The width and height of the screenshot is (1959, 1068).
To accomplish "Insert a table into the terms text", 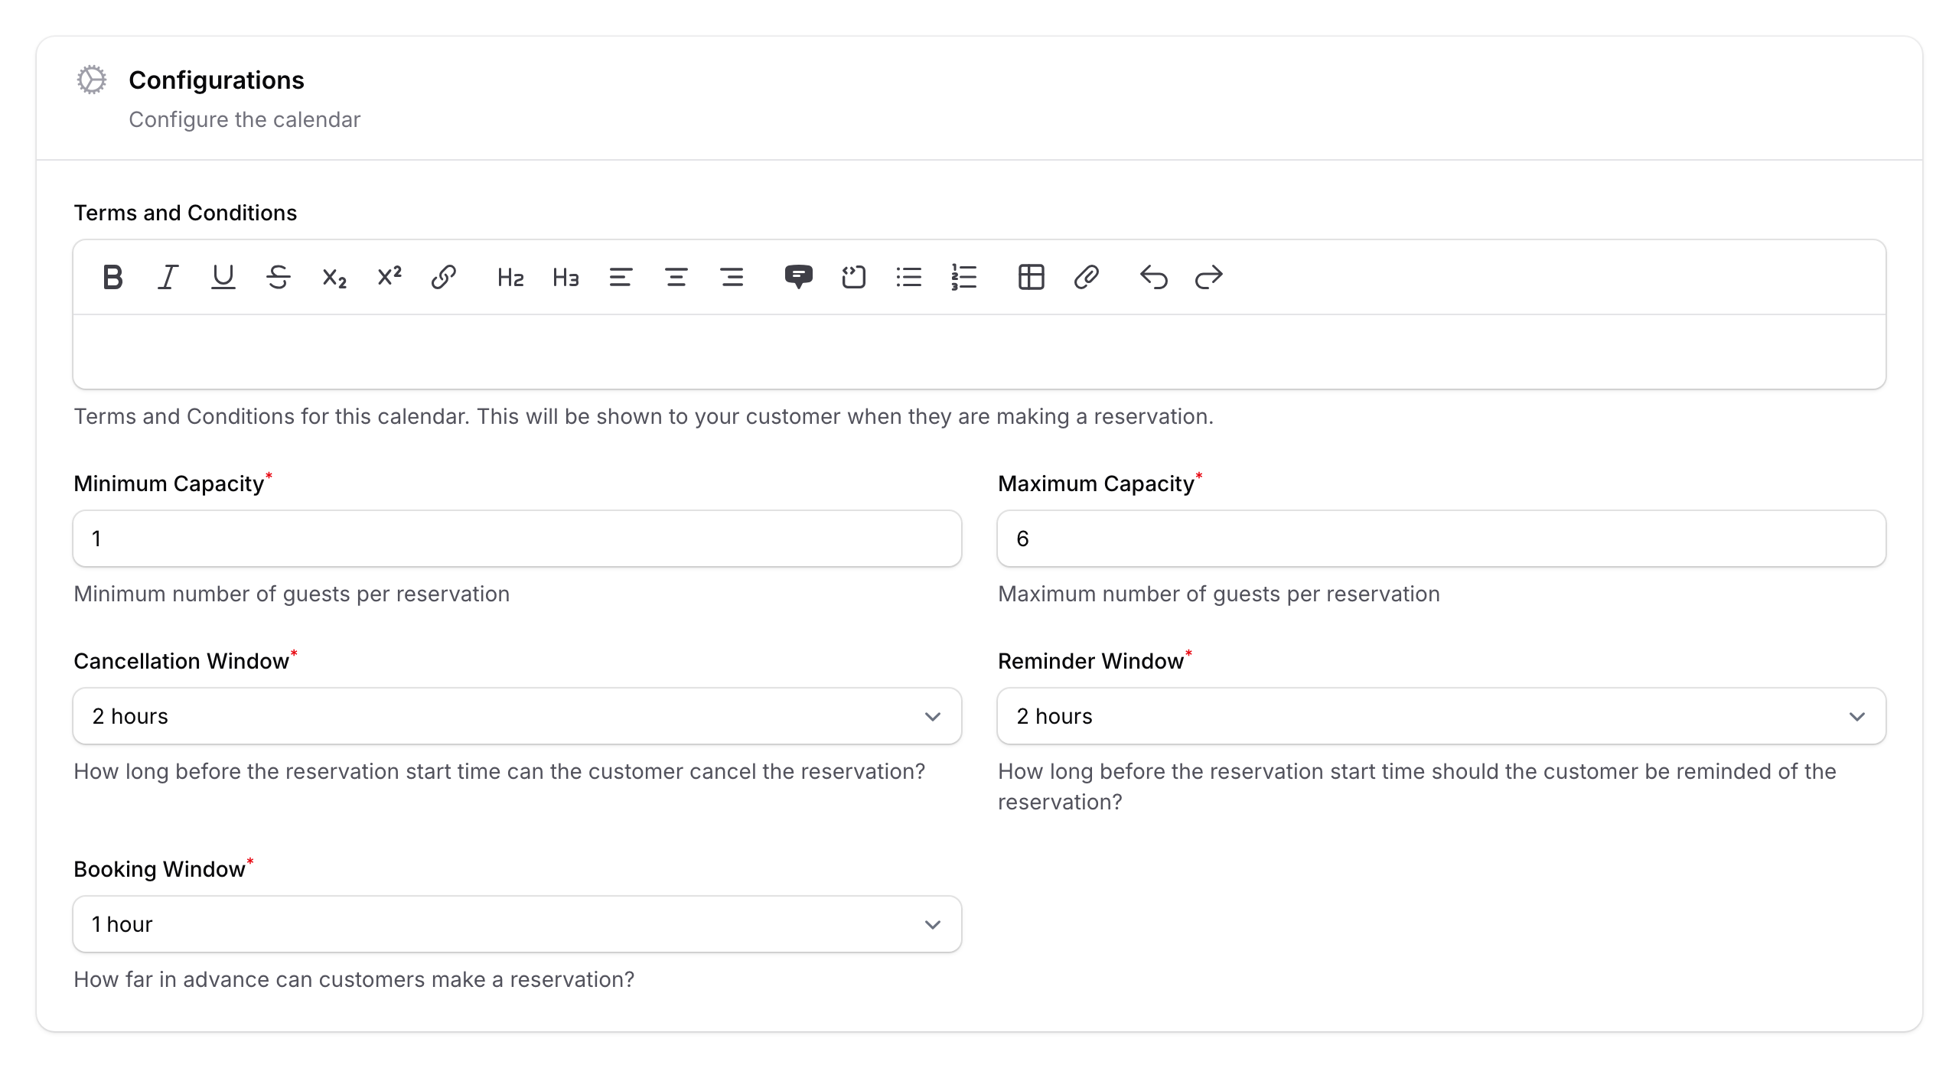I will (1031, 277).
